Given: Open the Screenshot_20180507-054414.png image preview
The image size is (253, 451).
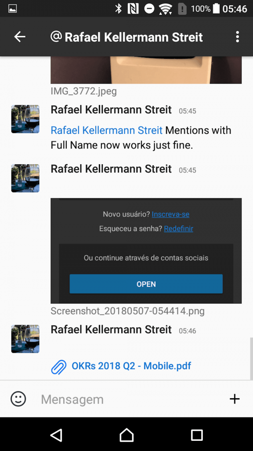Looking at the screenshot, I should (146, 251).
